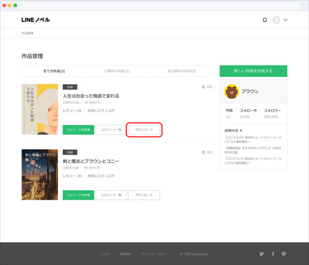309x265 pixels.
Task: Expand the account dropdown chevron
Action: [x=285, y=20]
